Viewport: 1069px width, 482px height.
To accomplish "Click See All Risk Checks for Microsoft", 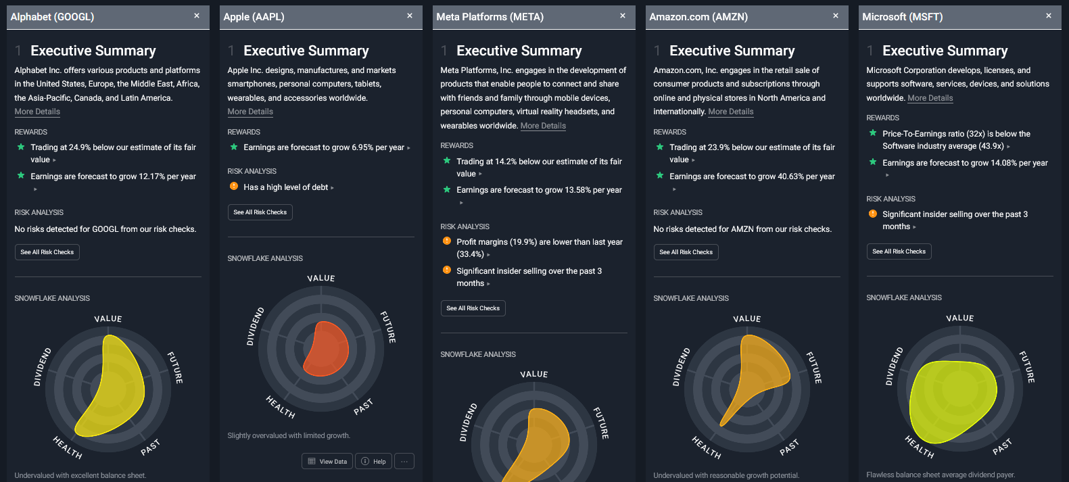I will (x=899, y=251).
